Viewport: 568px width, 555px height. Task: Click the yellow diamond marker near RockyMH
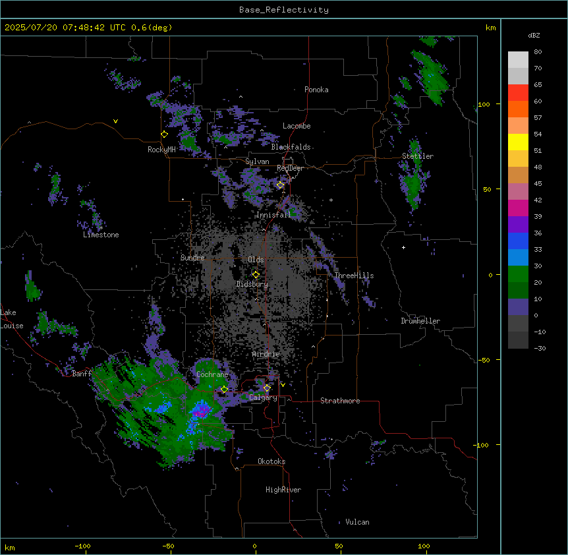click(165, 134)
